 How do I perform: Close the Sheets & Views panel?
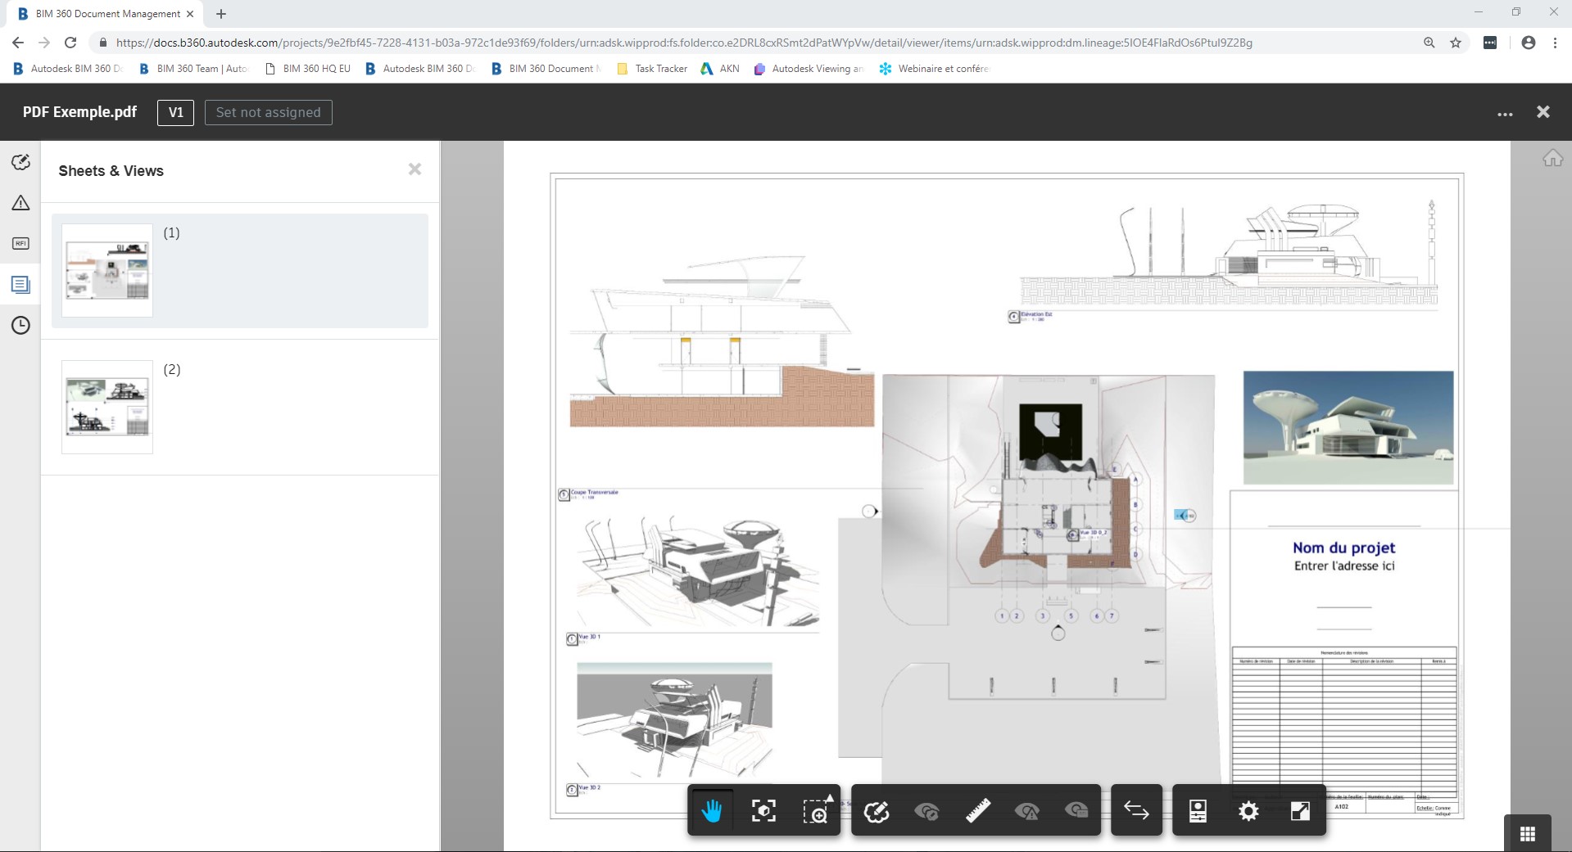coord(415,169)
